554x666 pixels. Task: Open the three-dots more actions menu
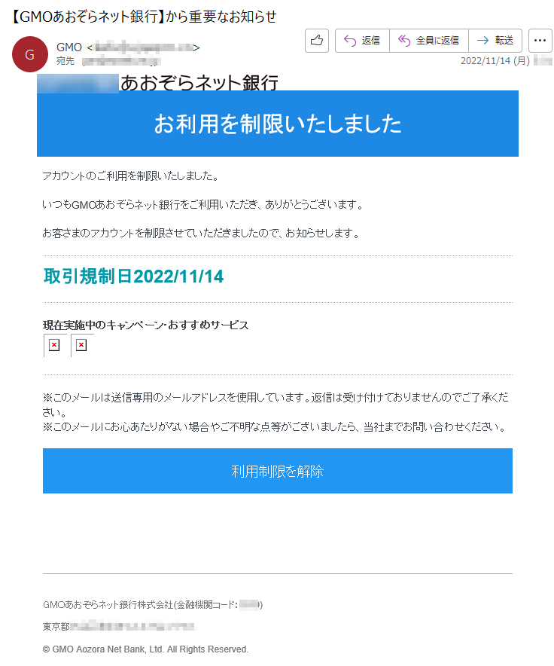[x=540, y=41]
